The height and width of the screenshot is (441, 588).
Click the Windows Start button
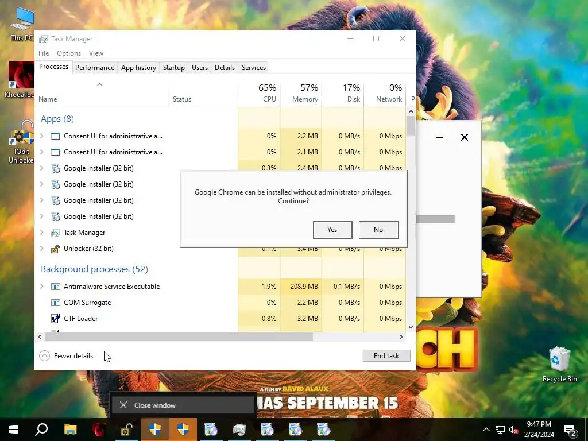[14, 430]
